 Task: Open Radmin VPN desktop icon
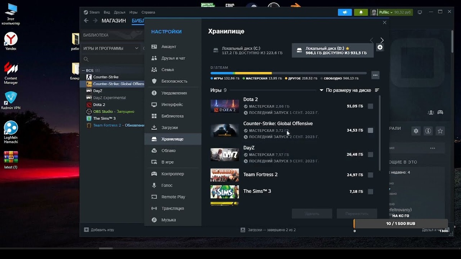11,101
